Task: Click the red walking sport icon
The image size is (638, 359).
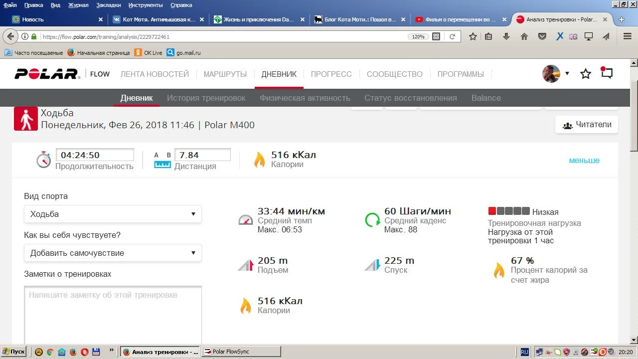Action: click(x=26, y=119)
